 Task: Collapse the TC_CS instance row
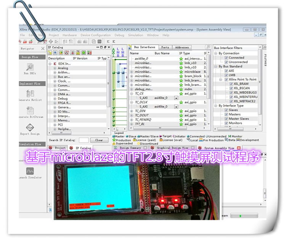click(132, 94)
